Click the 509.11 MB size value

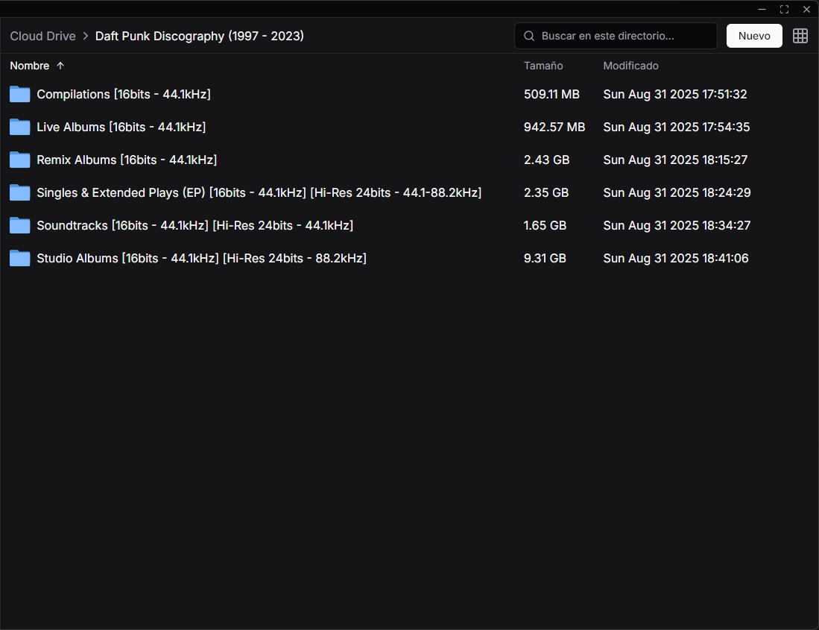click(551, 94)
